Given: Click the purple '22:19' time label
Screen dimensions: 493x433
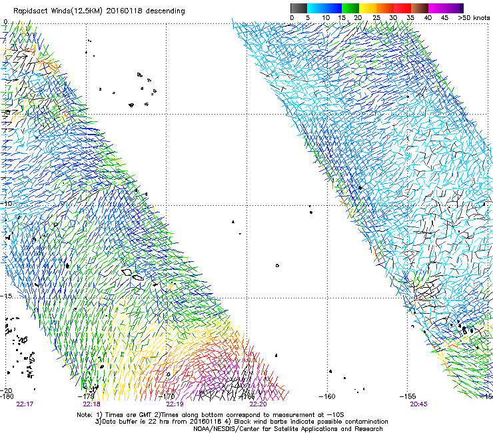Looking at the screenshot, I should [x=175, y=404].
